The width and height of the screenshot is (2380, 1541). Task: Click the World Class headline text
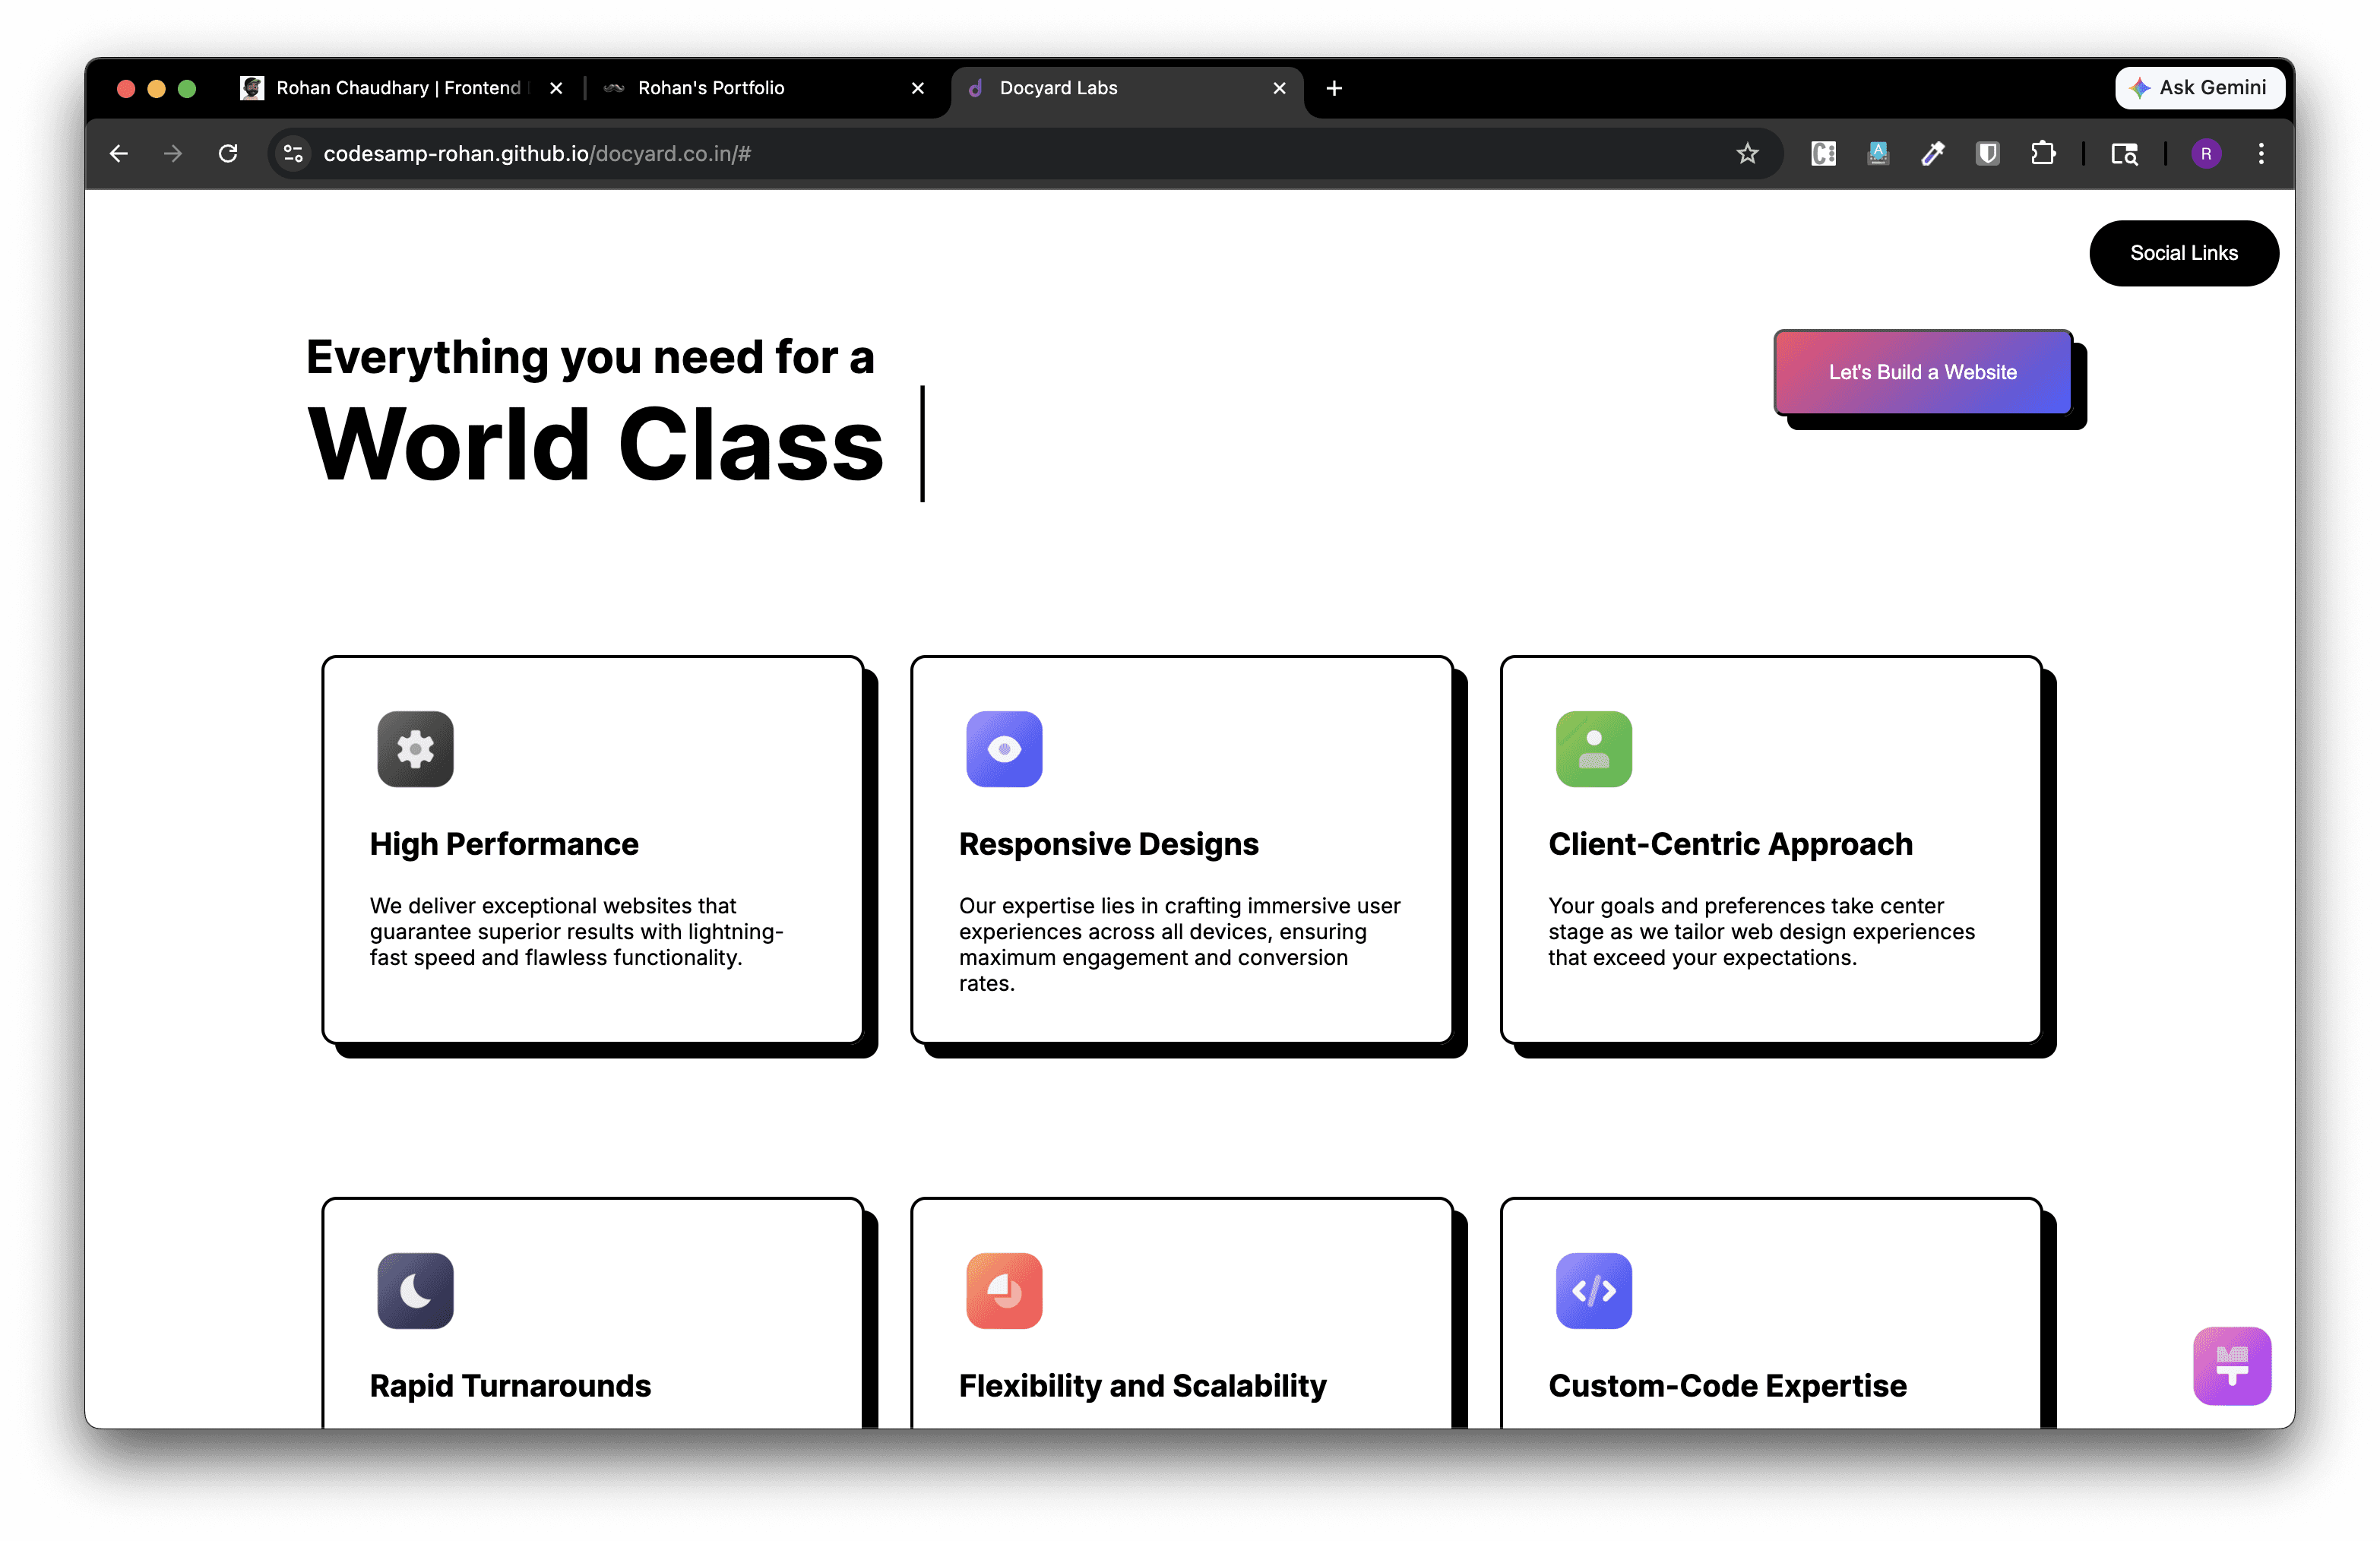pyautogui.click(x=596, y=444)
